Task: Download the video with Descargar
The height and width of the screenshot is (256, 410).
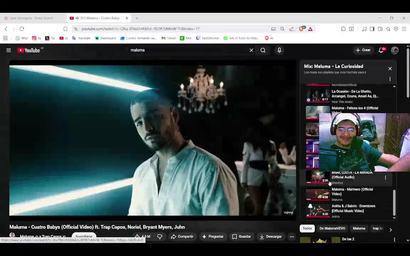Action: coord(270,236)
